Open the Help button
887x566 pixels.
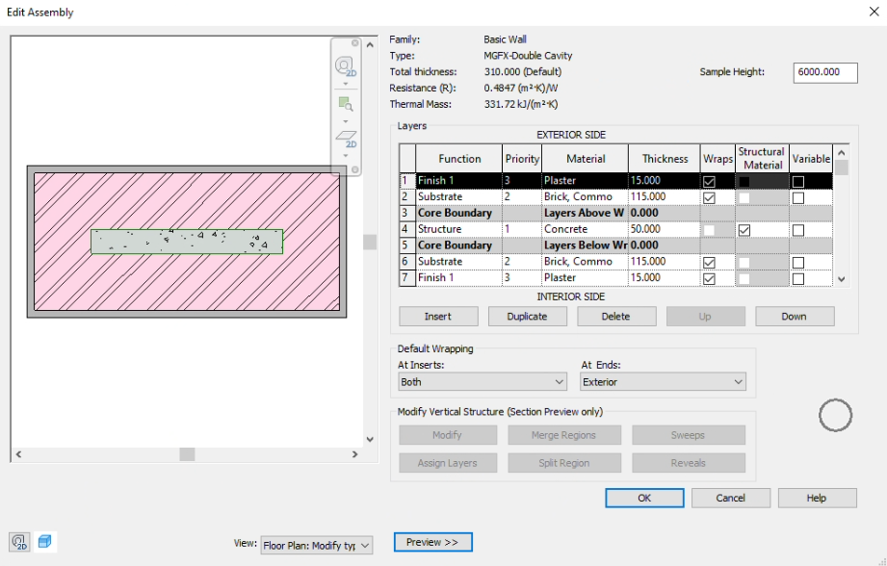point(817,499)
